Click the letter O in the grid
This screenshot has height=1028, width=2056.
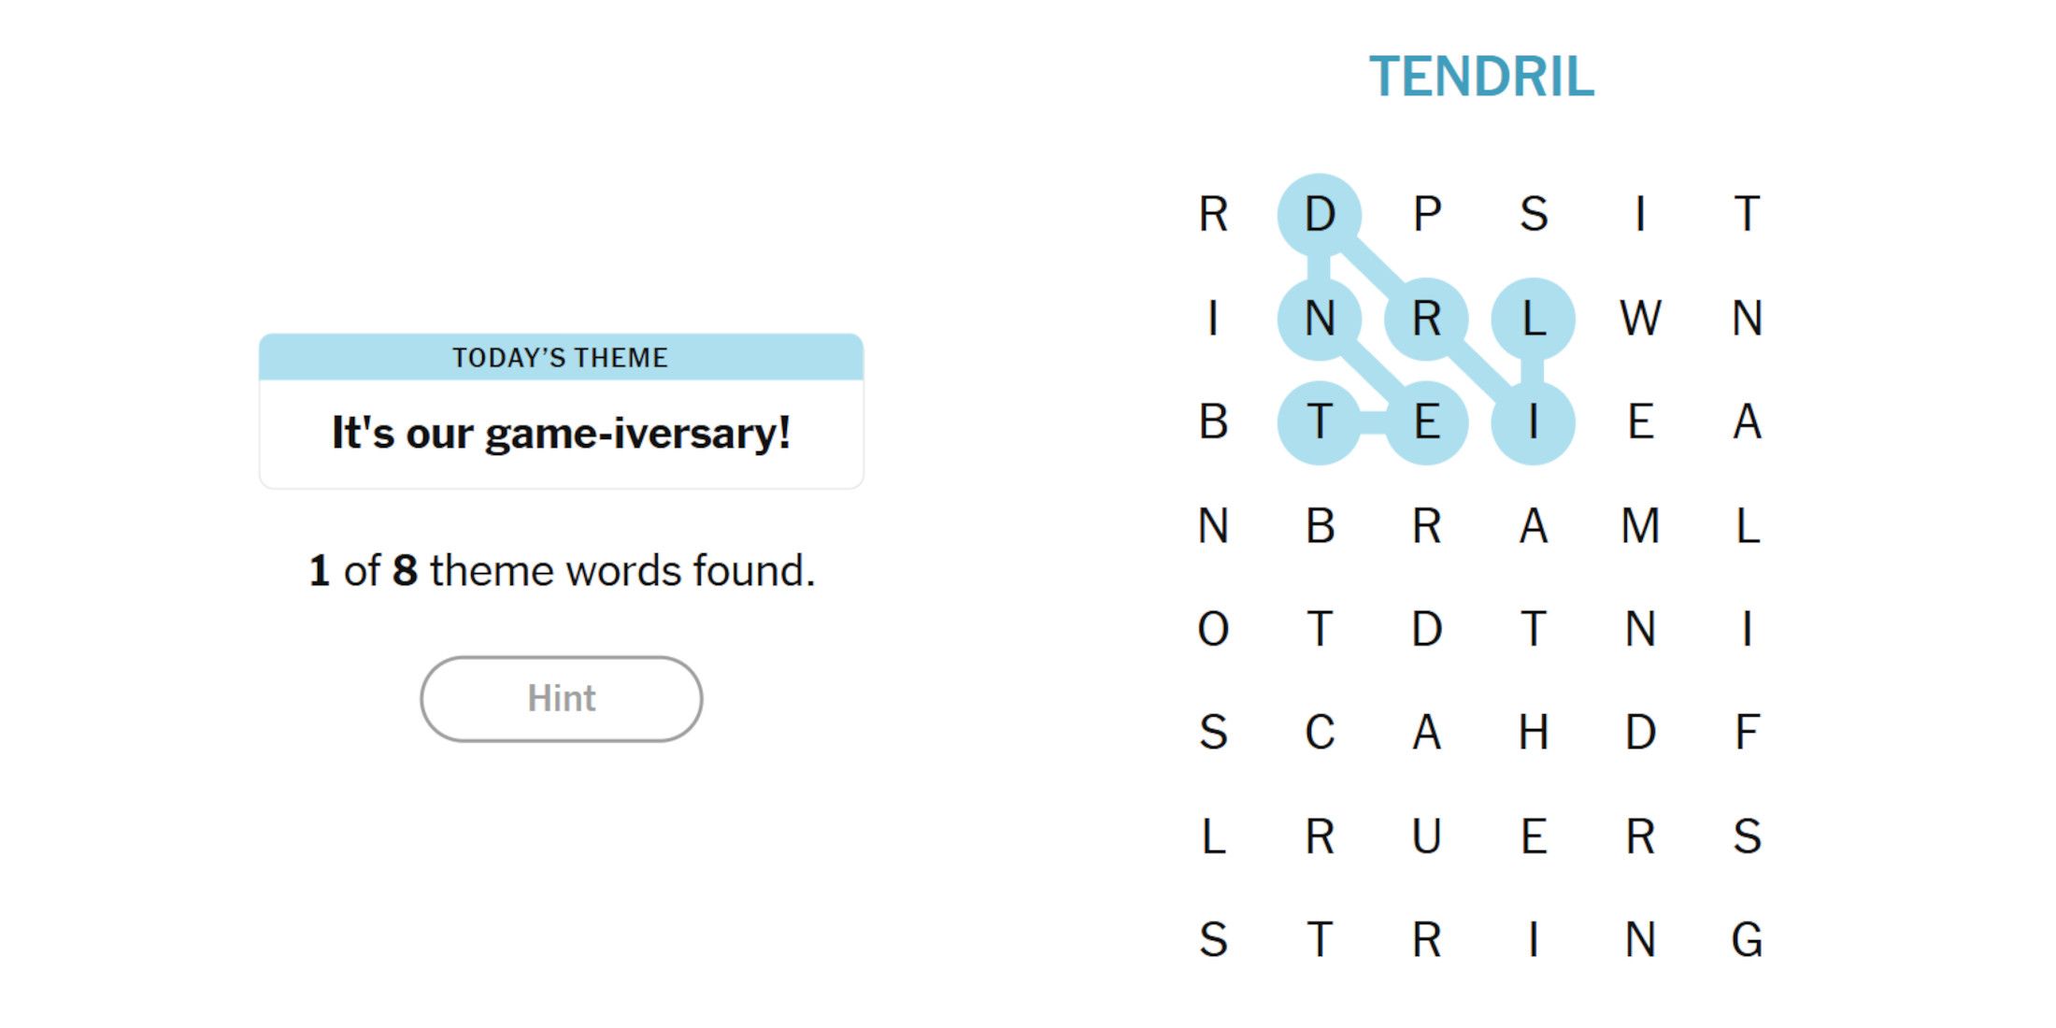[1213, 629]
